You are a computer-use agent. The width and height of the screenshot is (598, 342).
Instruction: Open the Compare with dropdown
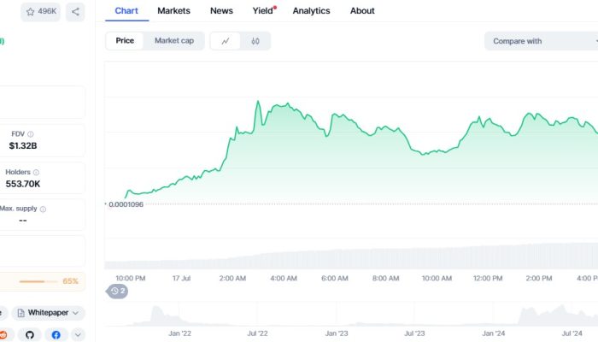click(x=538, y=41)
